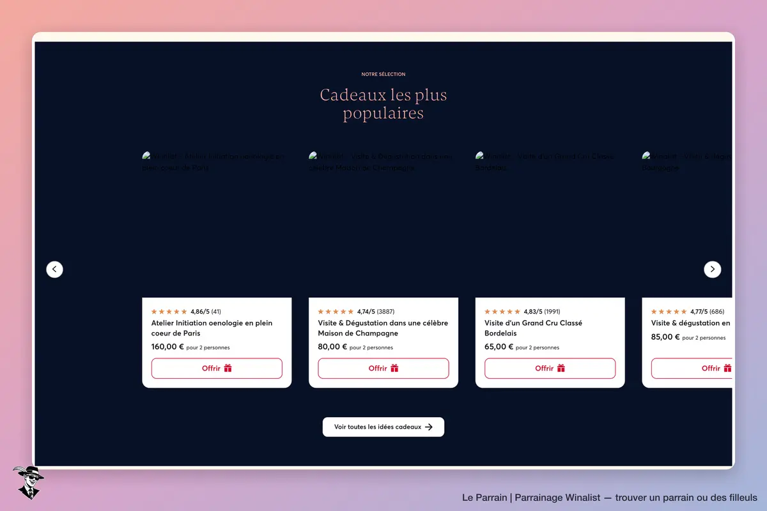Select the image area of the Grand Cru Classé card
This screenshot has height=511, width=767.
[x=550, y=223]
